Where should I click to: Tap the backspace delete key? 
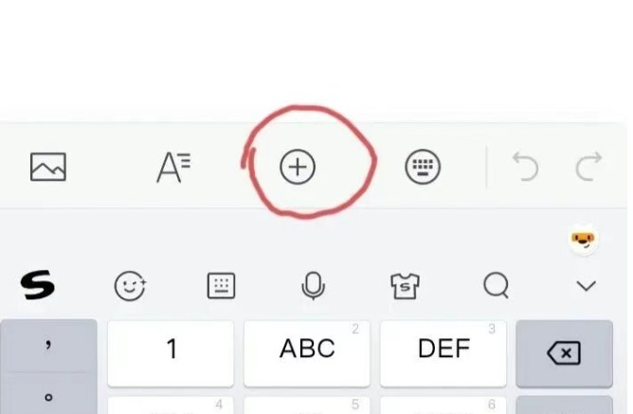tap(565, 353)
